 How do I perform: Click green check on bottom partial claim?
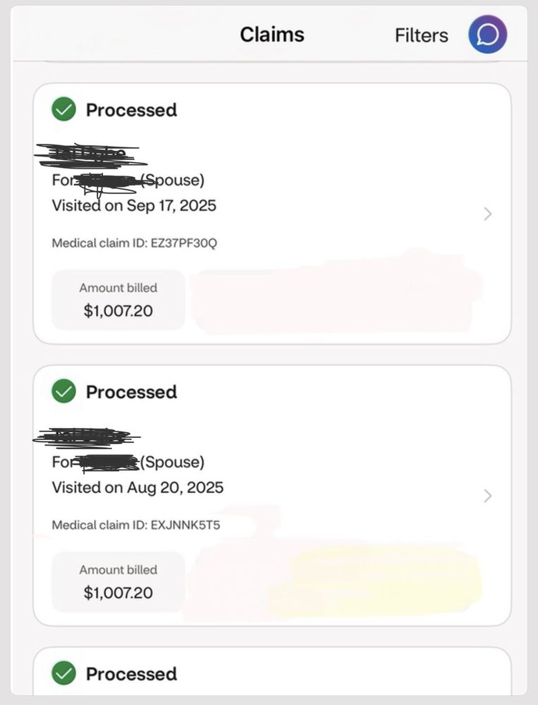tap(63, 673)
